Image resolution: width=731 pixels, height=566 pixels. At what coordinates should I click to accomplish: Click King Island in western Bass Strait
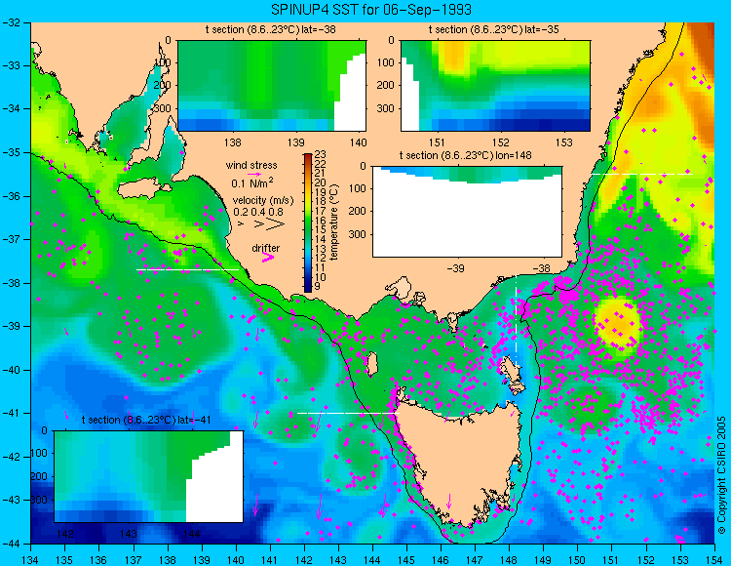(371, 364)
